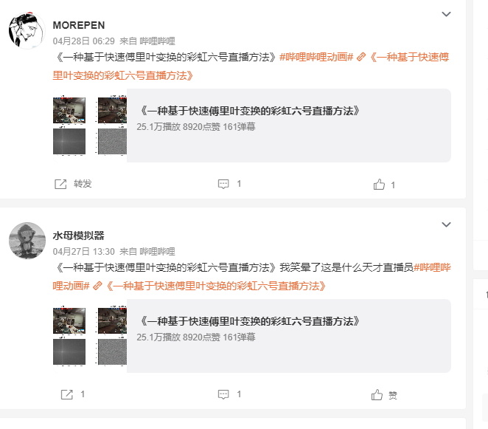
Task: Open comment icon on 水母模拟器's post
Action: click(x=223, y=394)
